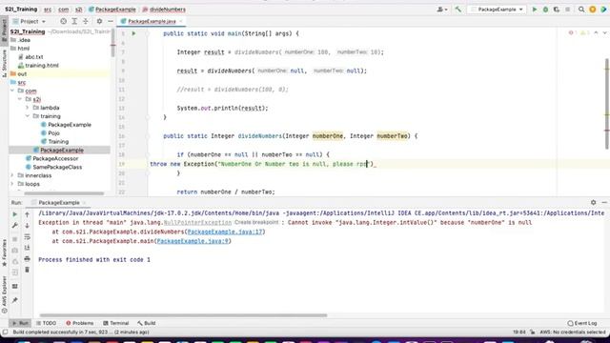
Task: Go to previous highlighted error arrow in editor
Action: coord(596,33)
